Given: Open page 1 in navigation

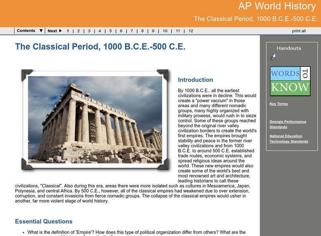Looking at the screenshot, I should click(x=68, y=31).
